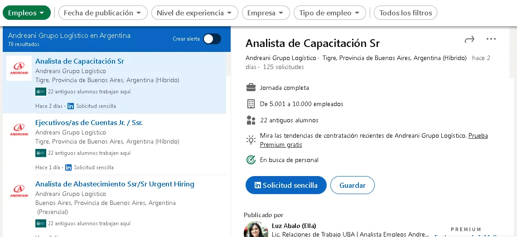Click 'En busca de personal' text
Image resolution: width=517 pixels, height=237 pixels.
tap(289, 160)
